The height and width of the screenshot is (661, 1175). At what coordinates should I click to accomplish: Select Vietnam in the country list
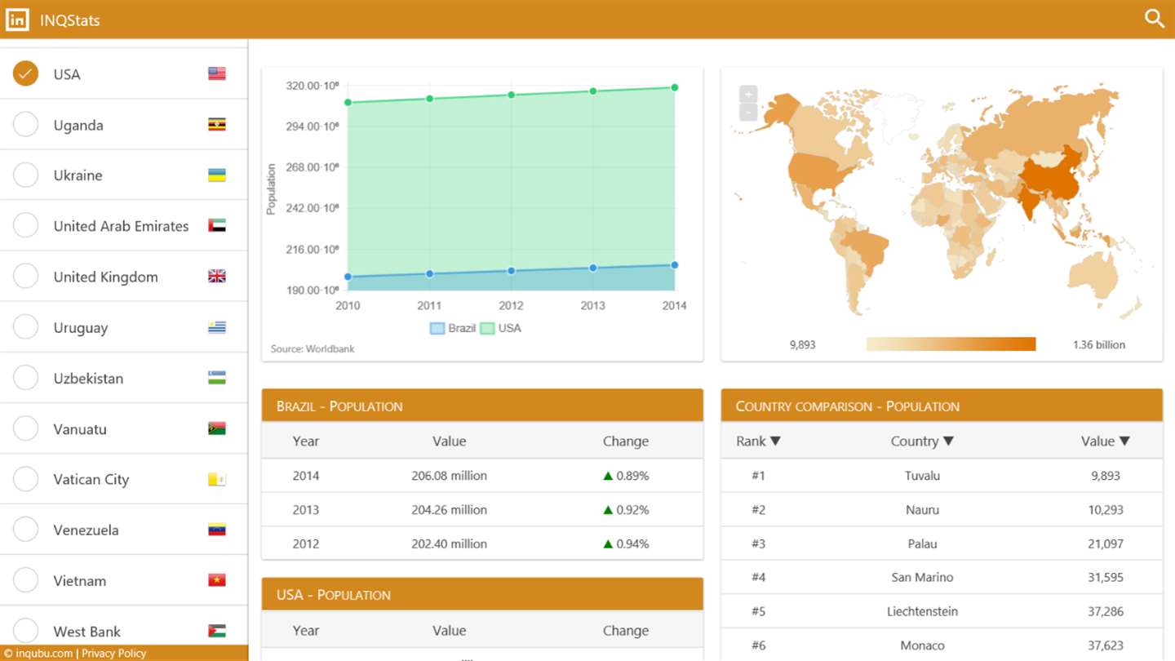coord(26,580)
